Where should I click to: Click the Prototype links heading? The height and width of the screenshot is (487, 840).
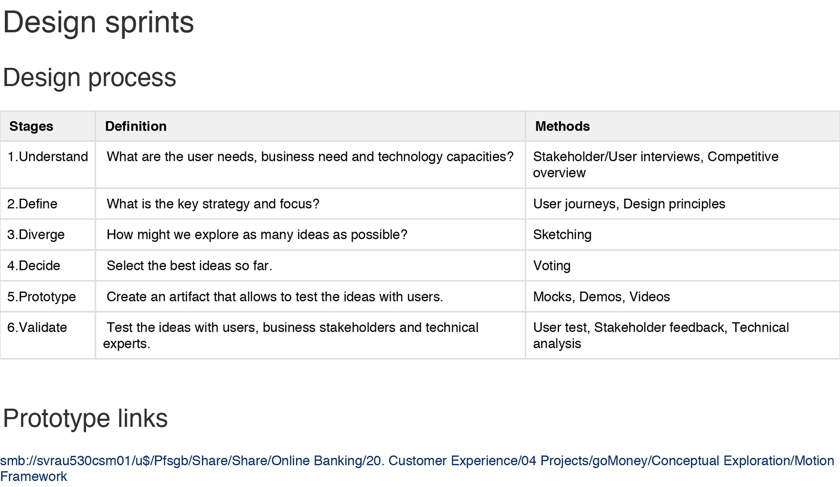coord(85,418)
